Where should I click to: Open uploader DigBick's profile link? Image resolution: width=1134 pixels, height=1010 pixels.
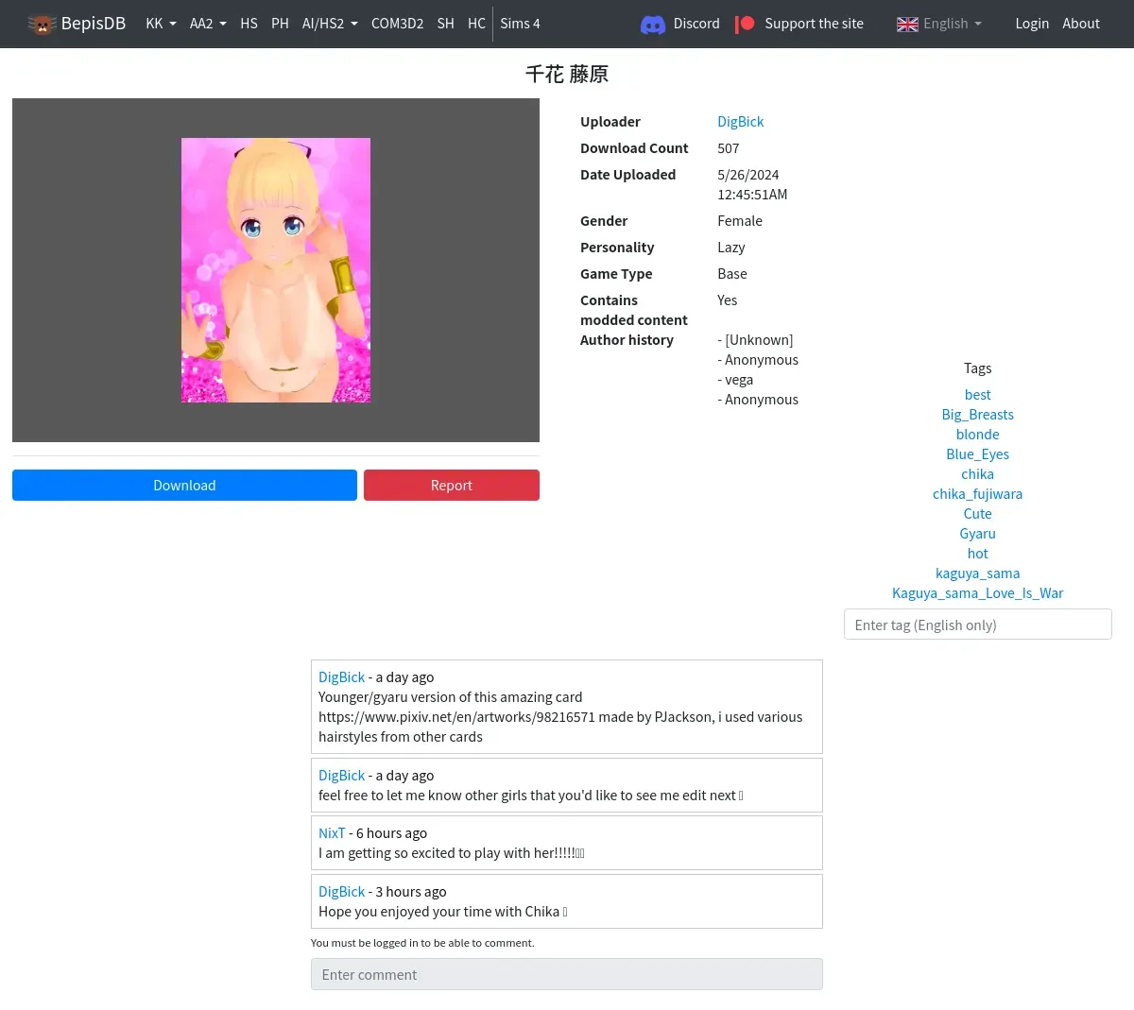point(740,122)
